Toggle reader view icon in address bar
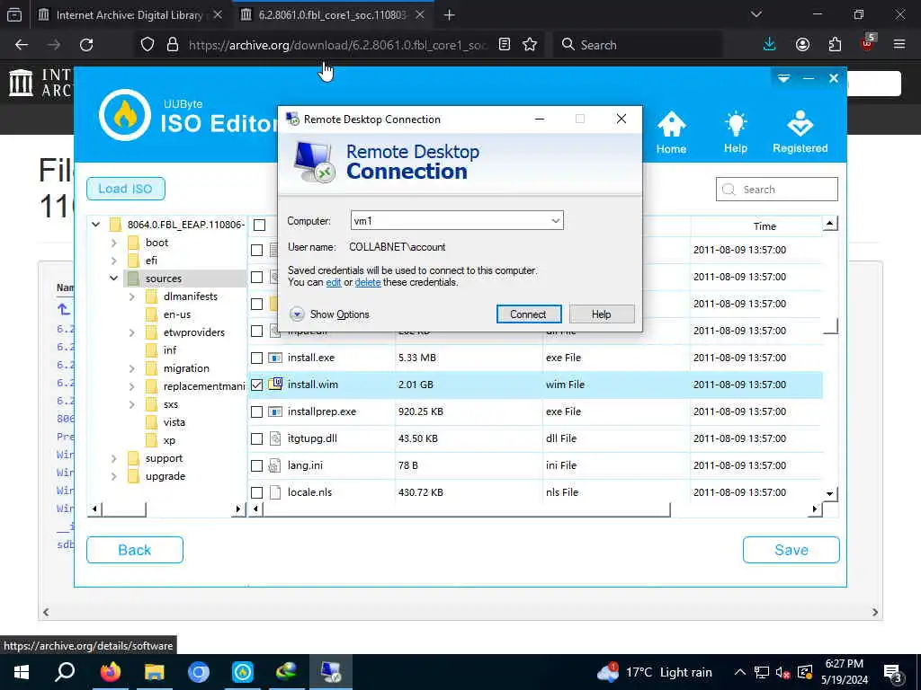The width and height of the screenshot is (921, 690). [504, 45]
